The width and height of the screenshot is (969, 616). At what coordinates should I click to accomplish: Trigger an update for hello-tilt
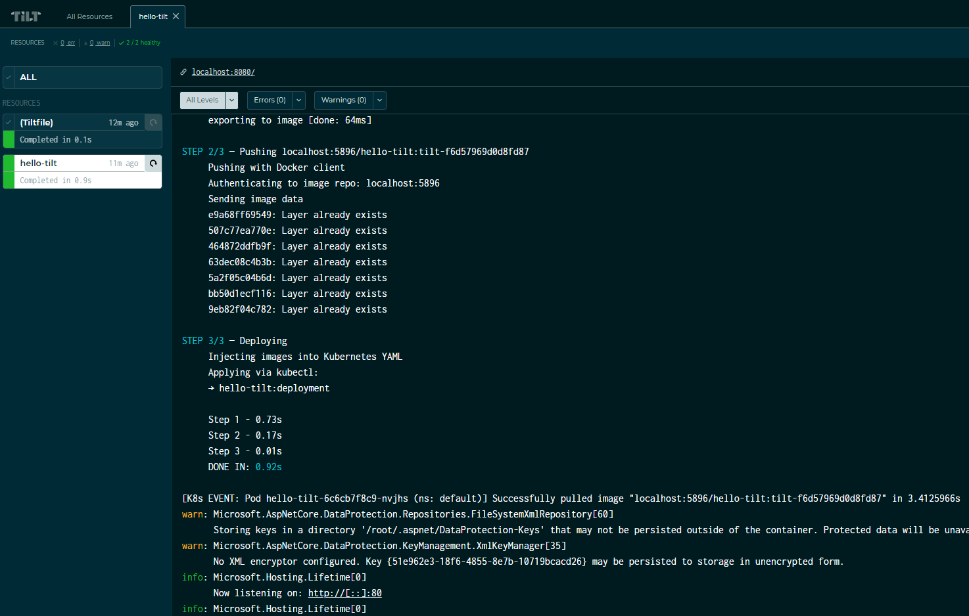click(153, 163)
